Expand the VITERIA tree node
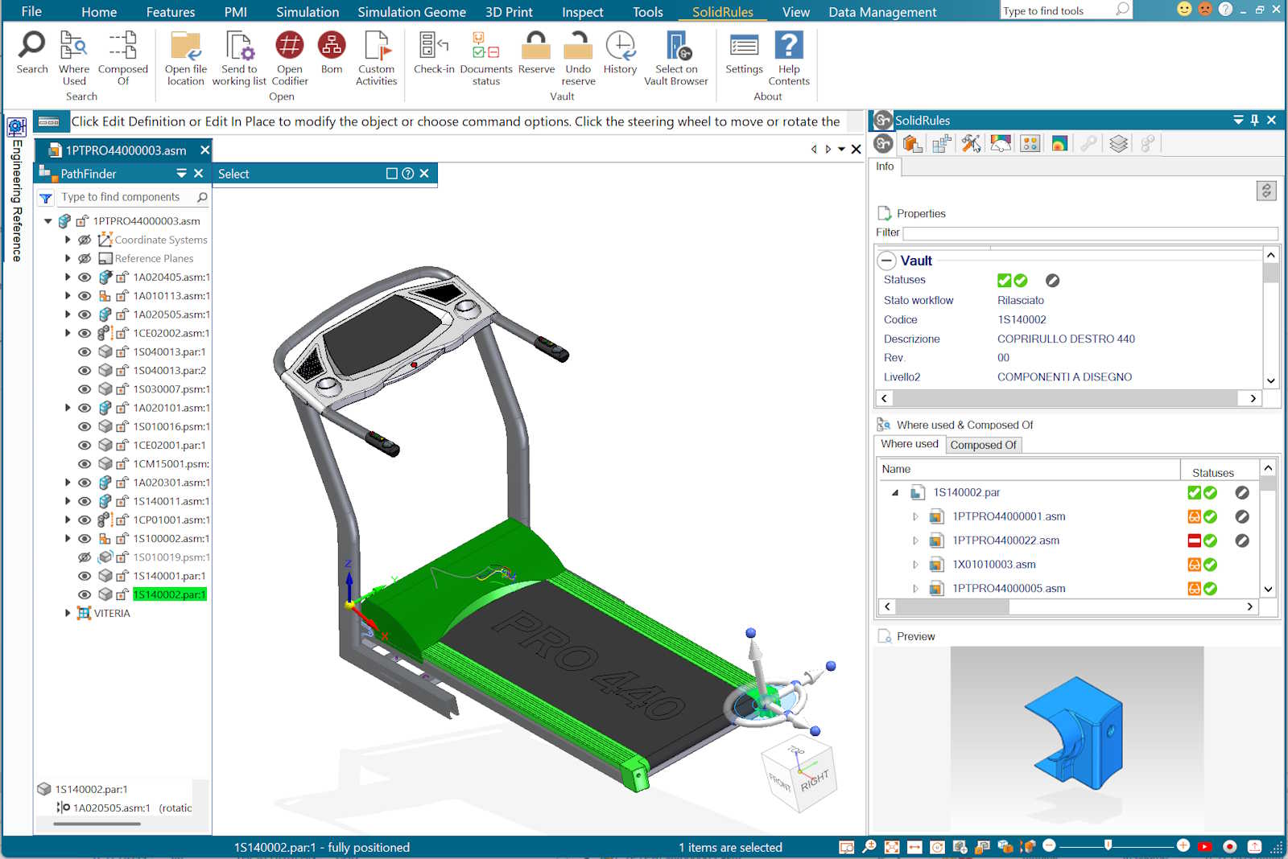Image resolution: width=1288 pixels, height=859 pixels. coord(68,613)
